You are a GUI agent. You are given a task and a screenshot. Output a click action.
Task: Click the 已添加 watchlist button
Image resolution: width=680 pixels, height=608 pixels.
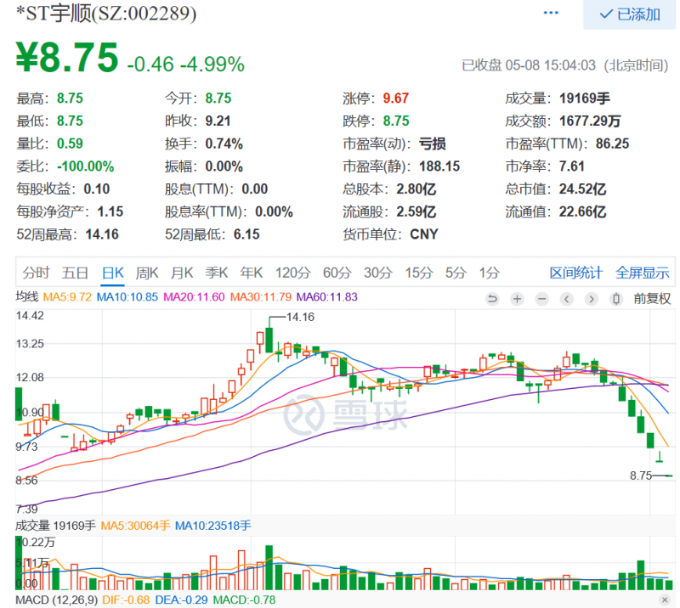[x=630, y=14]
